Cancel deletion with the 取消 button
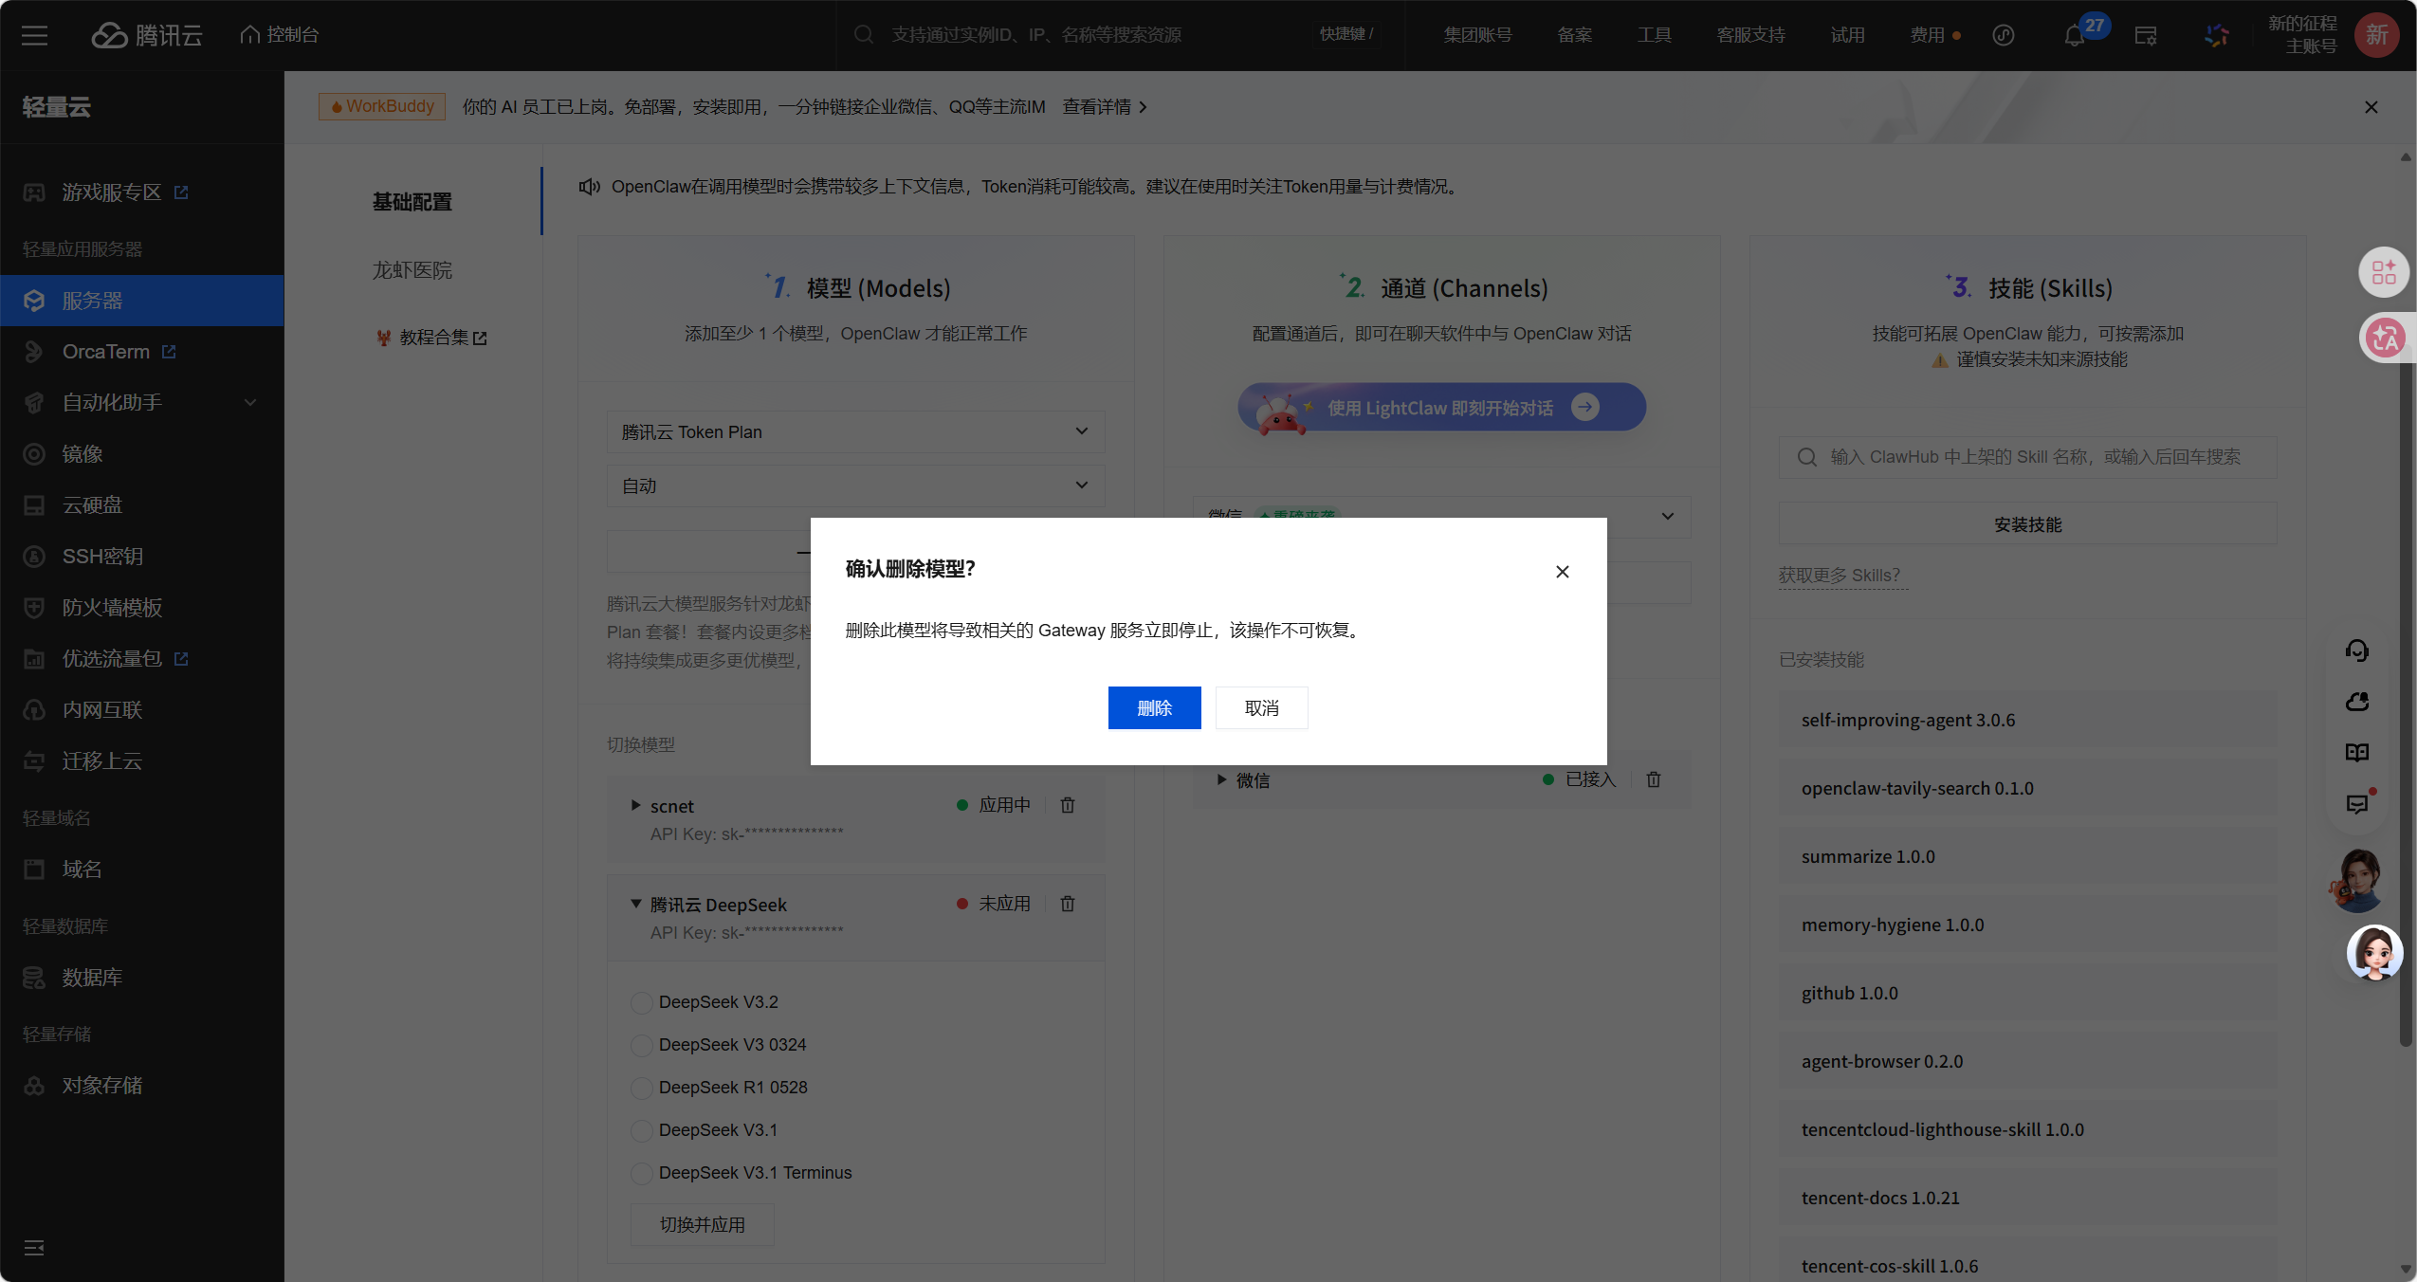 [x=1261, y=707]
